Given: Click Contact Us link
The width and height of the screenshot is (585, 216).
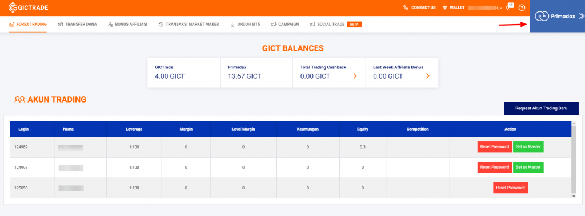Looking at the screenshot, I should (423, 7).
